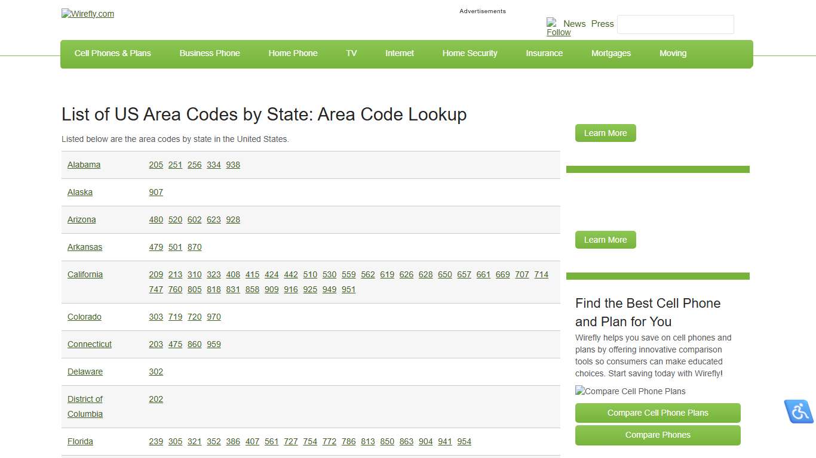Screen dimensions: 816x458
Task: Open the Internet section
Action: pyautogui.click(x=399, y=53)
